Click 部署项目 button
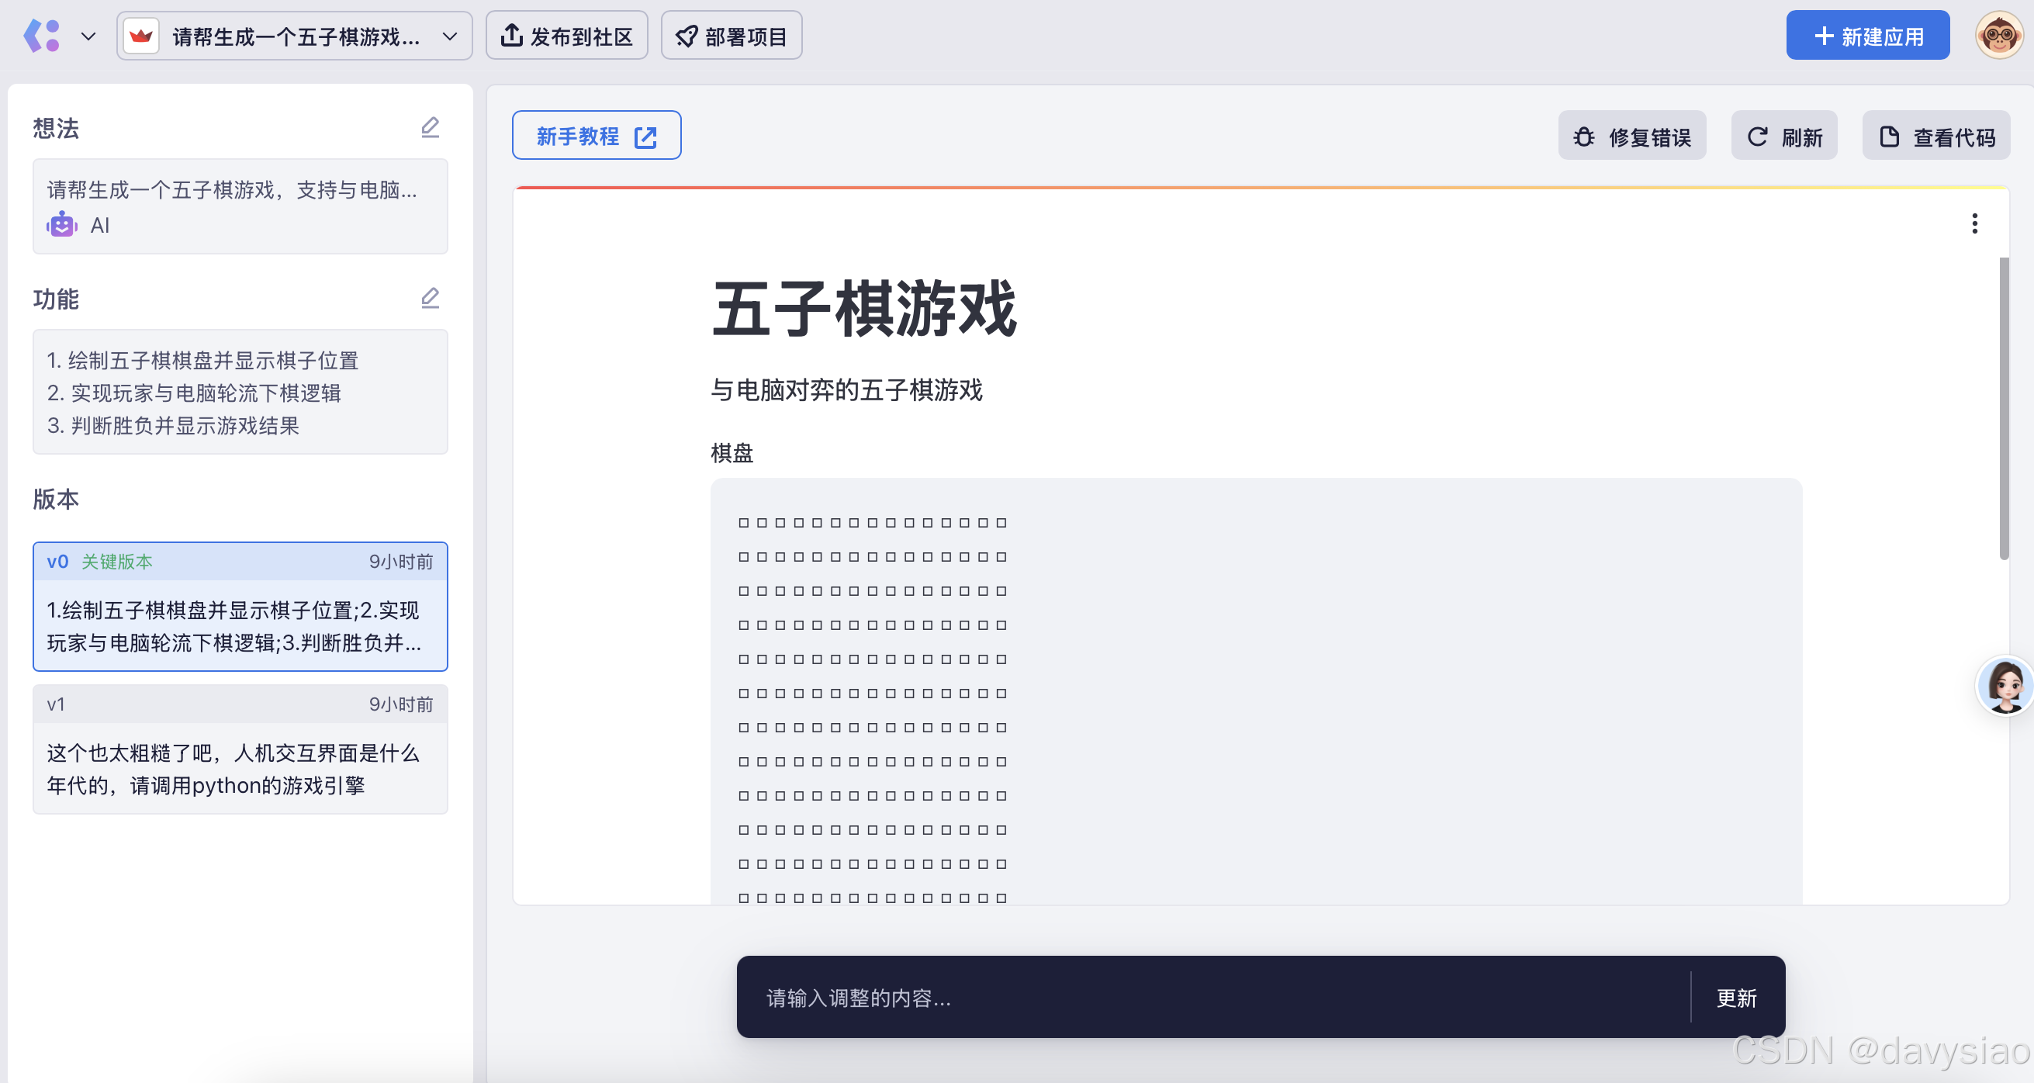Image resolution: width=2034 pixels, height=1083 pixels. [731, 36]
